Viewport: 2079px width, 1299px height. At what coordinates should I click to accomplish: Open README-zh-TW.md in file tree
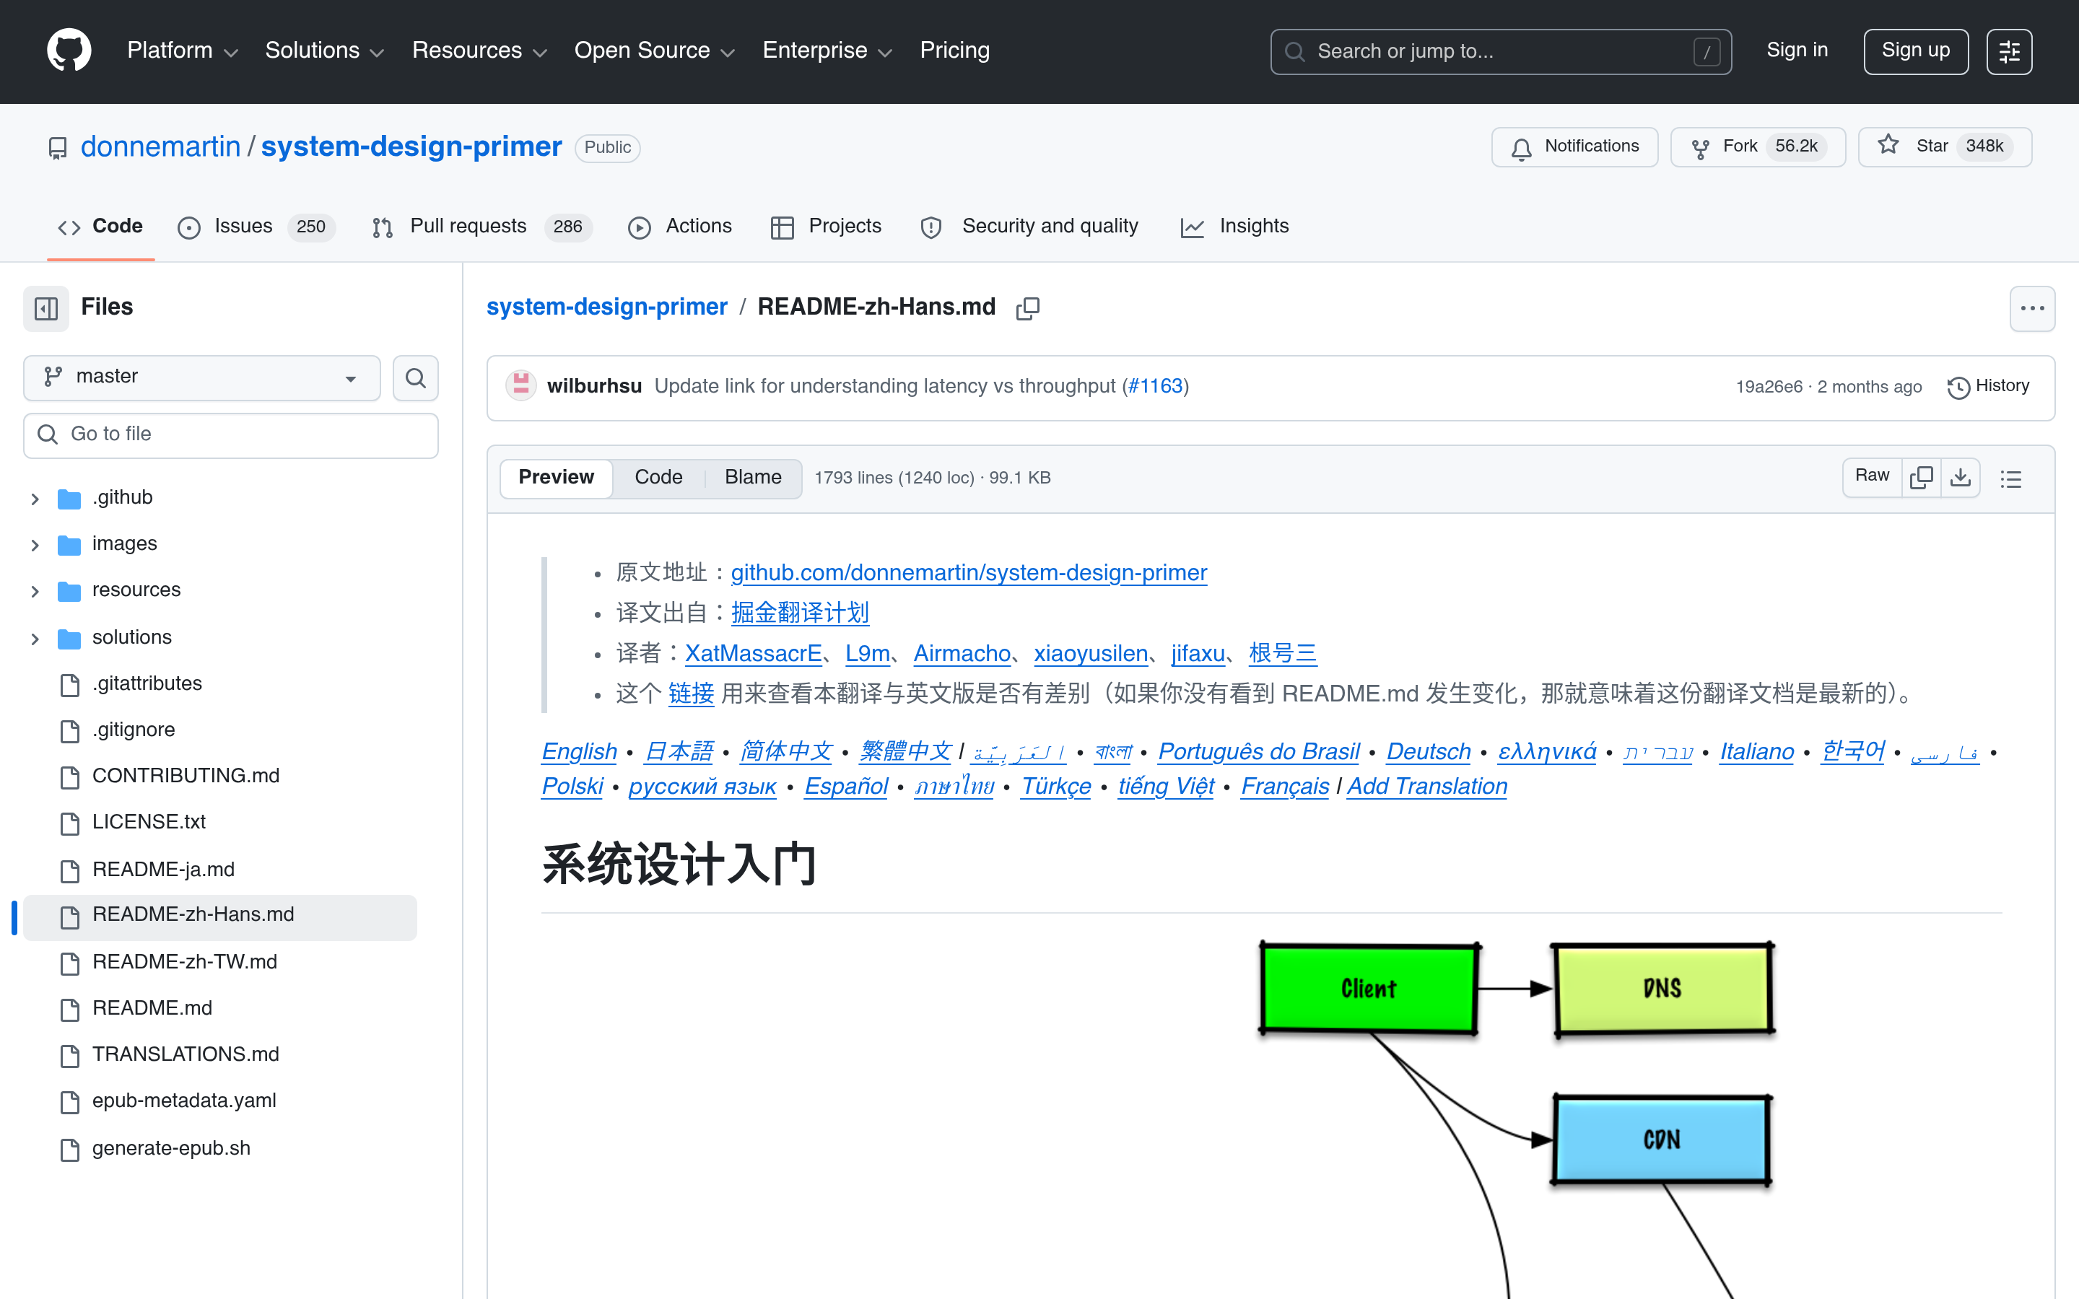coord(185,962)
